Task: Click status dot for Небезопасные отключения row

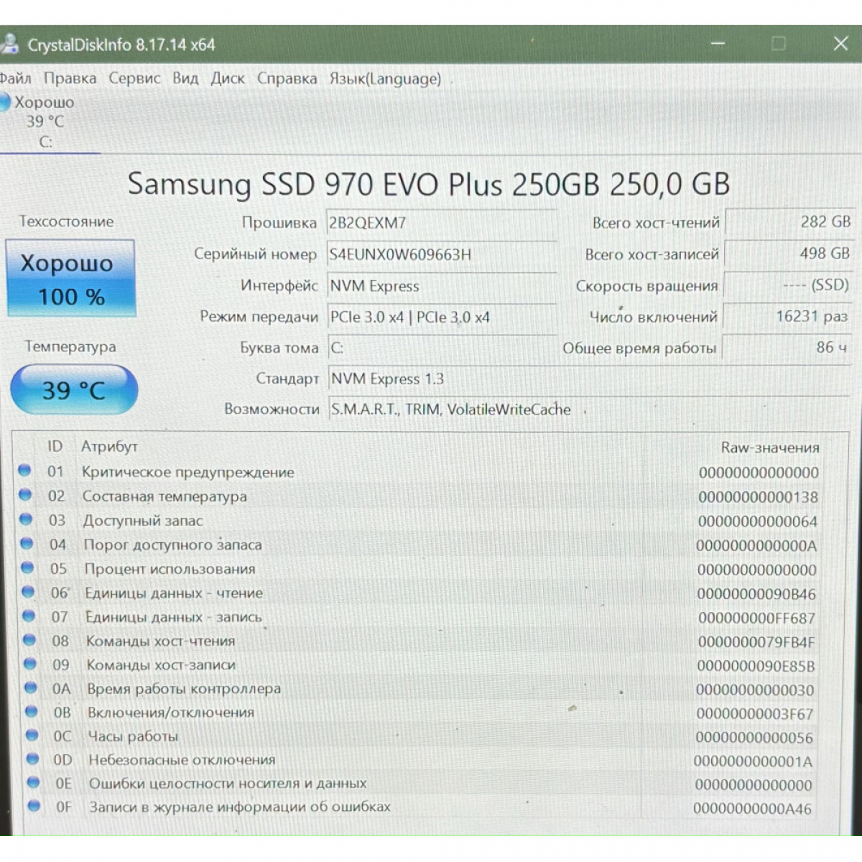Action: pos(33,759)
